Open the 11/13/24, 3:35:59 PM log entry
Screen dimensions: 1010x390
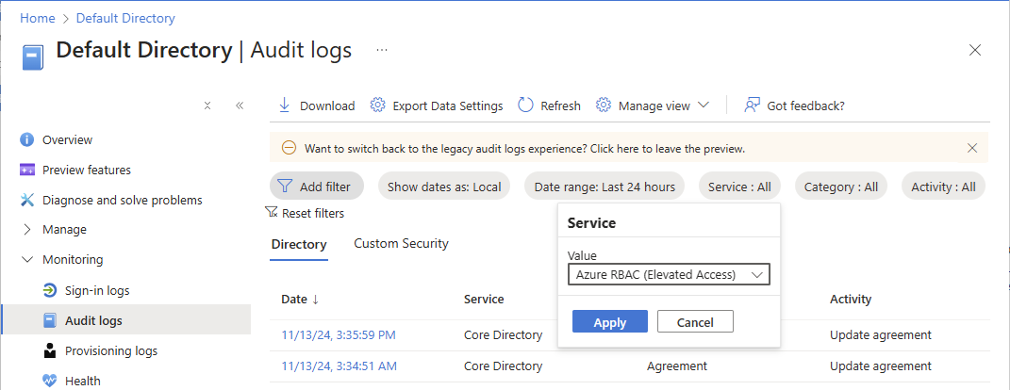pyautogui.click(x=338, y=334)
